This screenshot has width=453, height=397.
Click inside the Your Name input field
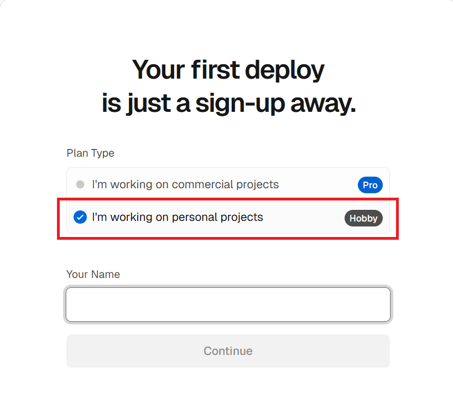(227, 304)
